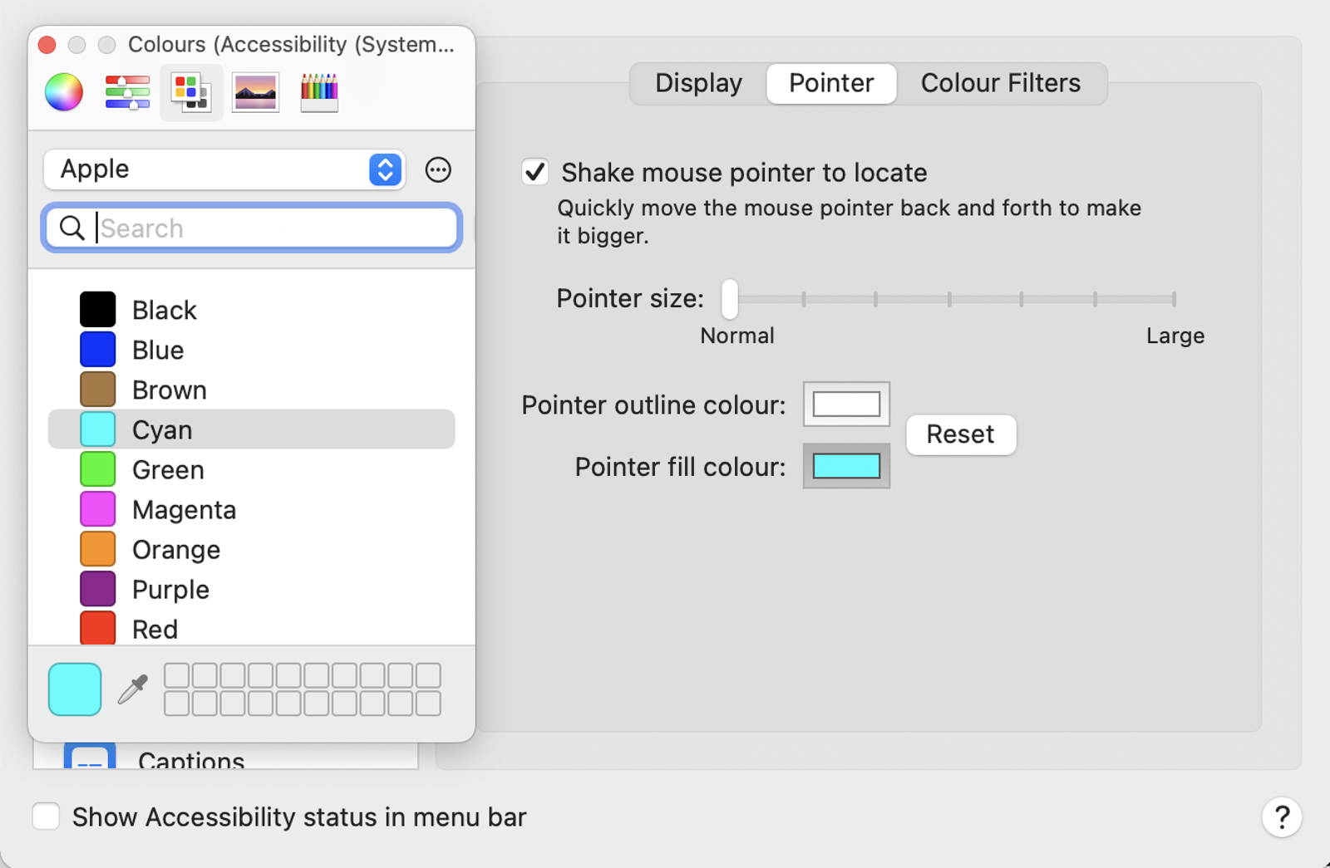Screen dimensions: 1330x868
Task: Select the Pointer tab
Action: 831,84
